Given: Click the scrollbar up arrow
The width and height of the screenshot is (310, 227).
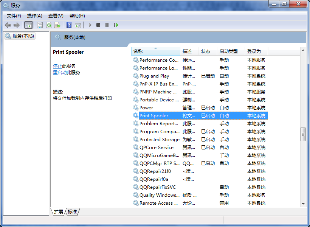Looking at the screenshot, I should [x=303, y=50].
